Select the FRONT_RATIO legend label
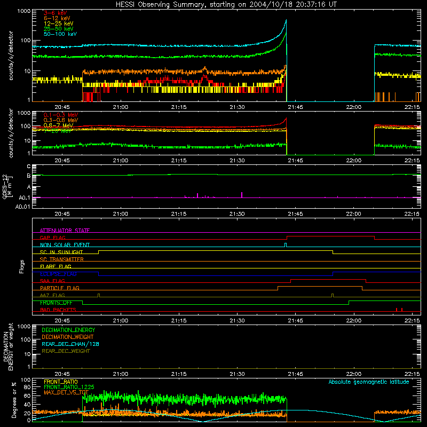Image resolution: width=427 pixels, height=427 pixels. tap(61, 382)
